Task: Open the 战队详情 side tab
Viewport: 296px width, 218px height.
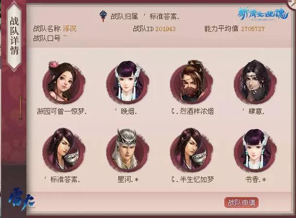Action: point(14,36)
